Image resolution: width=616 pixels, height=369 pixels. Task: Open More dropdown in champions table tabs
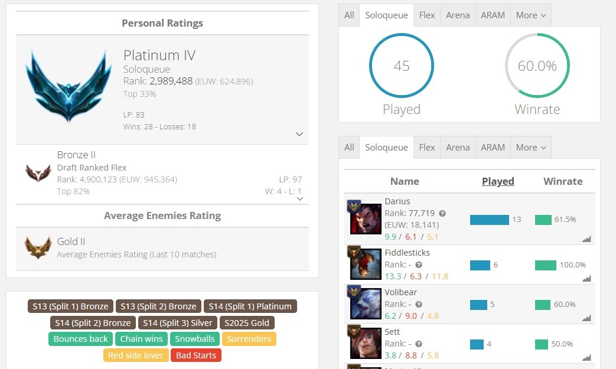click(531, 148)
